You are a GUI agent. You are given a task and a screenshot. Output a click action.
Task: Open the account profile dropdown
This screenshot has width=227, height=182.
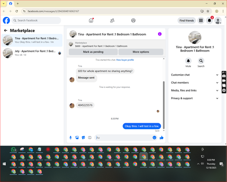coord(218,20)
